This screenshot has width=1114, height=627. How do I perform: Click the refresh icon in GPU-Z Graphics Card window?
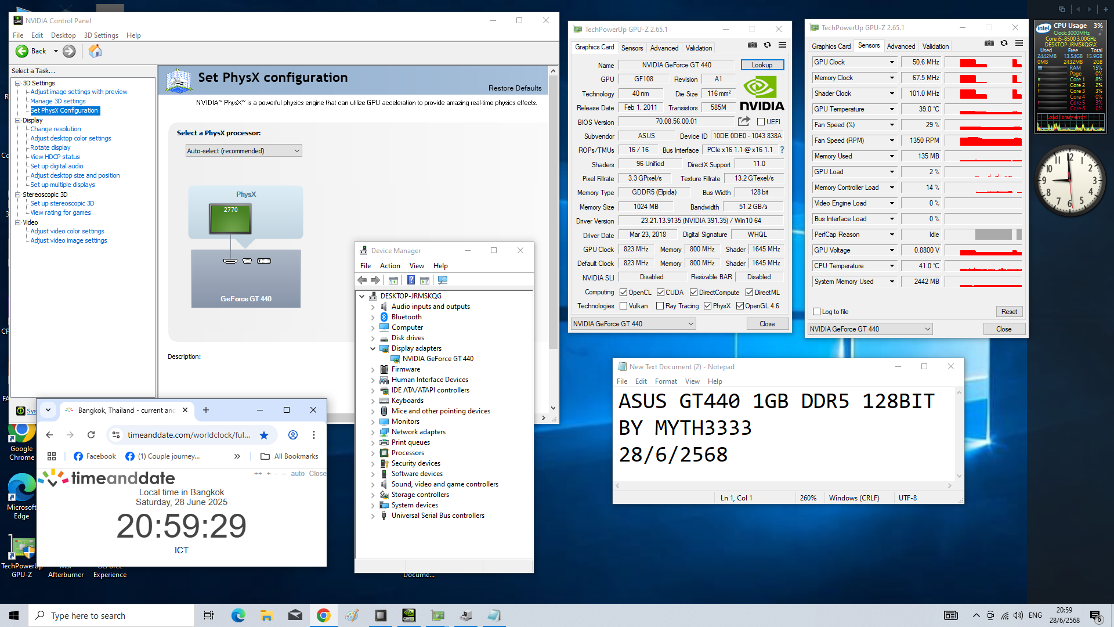[x=767, y=45]
